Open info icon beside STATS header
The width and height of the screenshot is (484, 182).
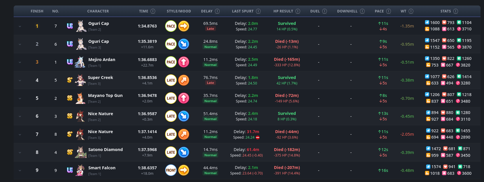click(456, 11)
